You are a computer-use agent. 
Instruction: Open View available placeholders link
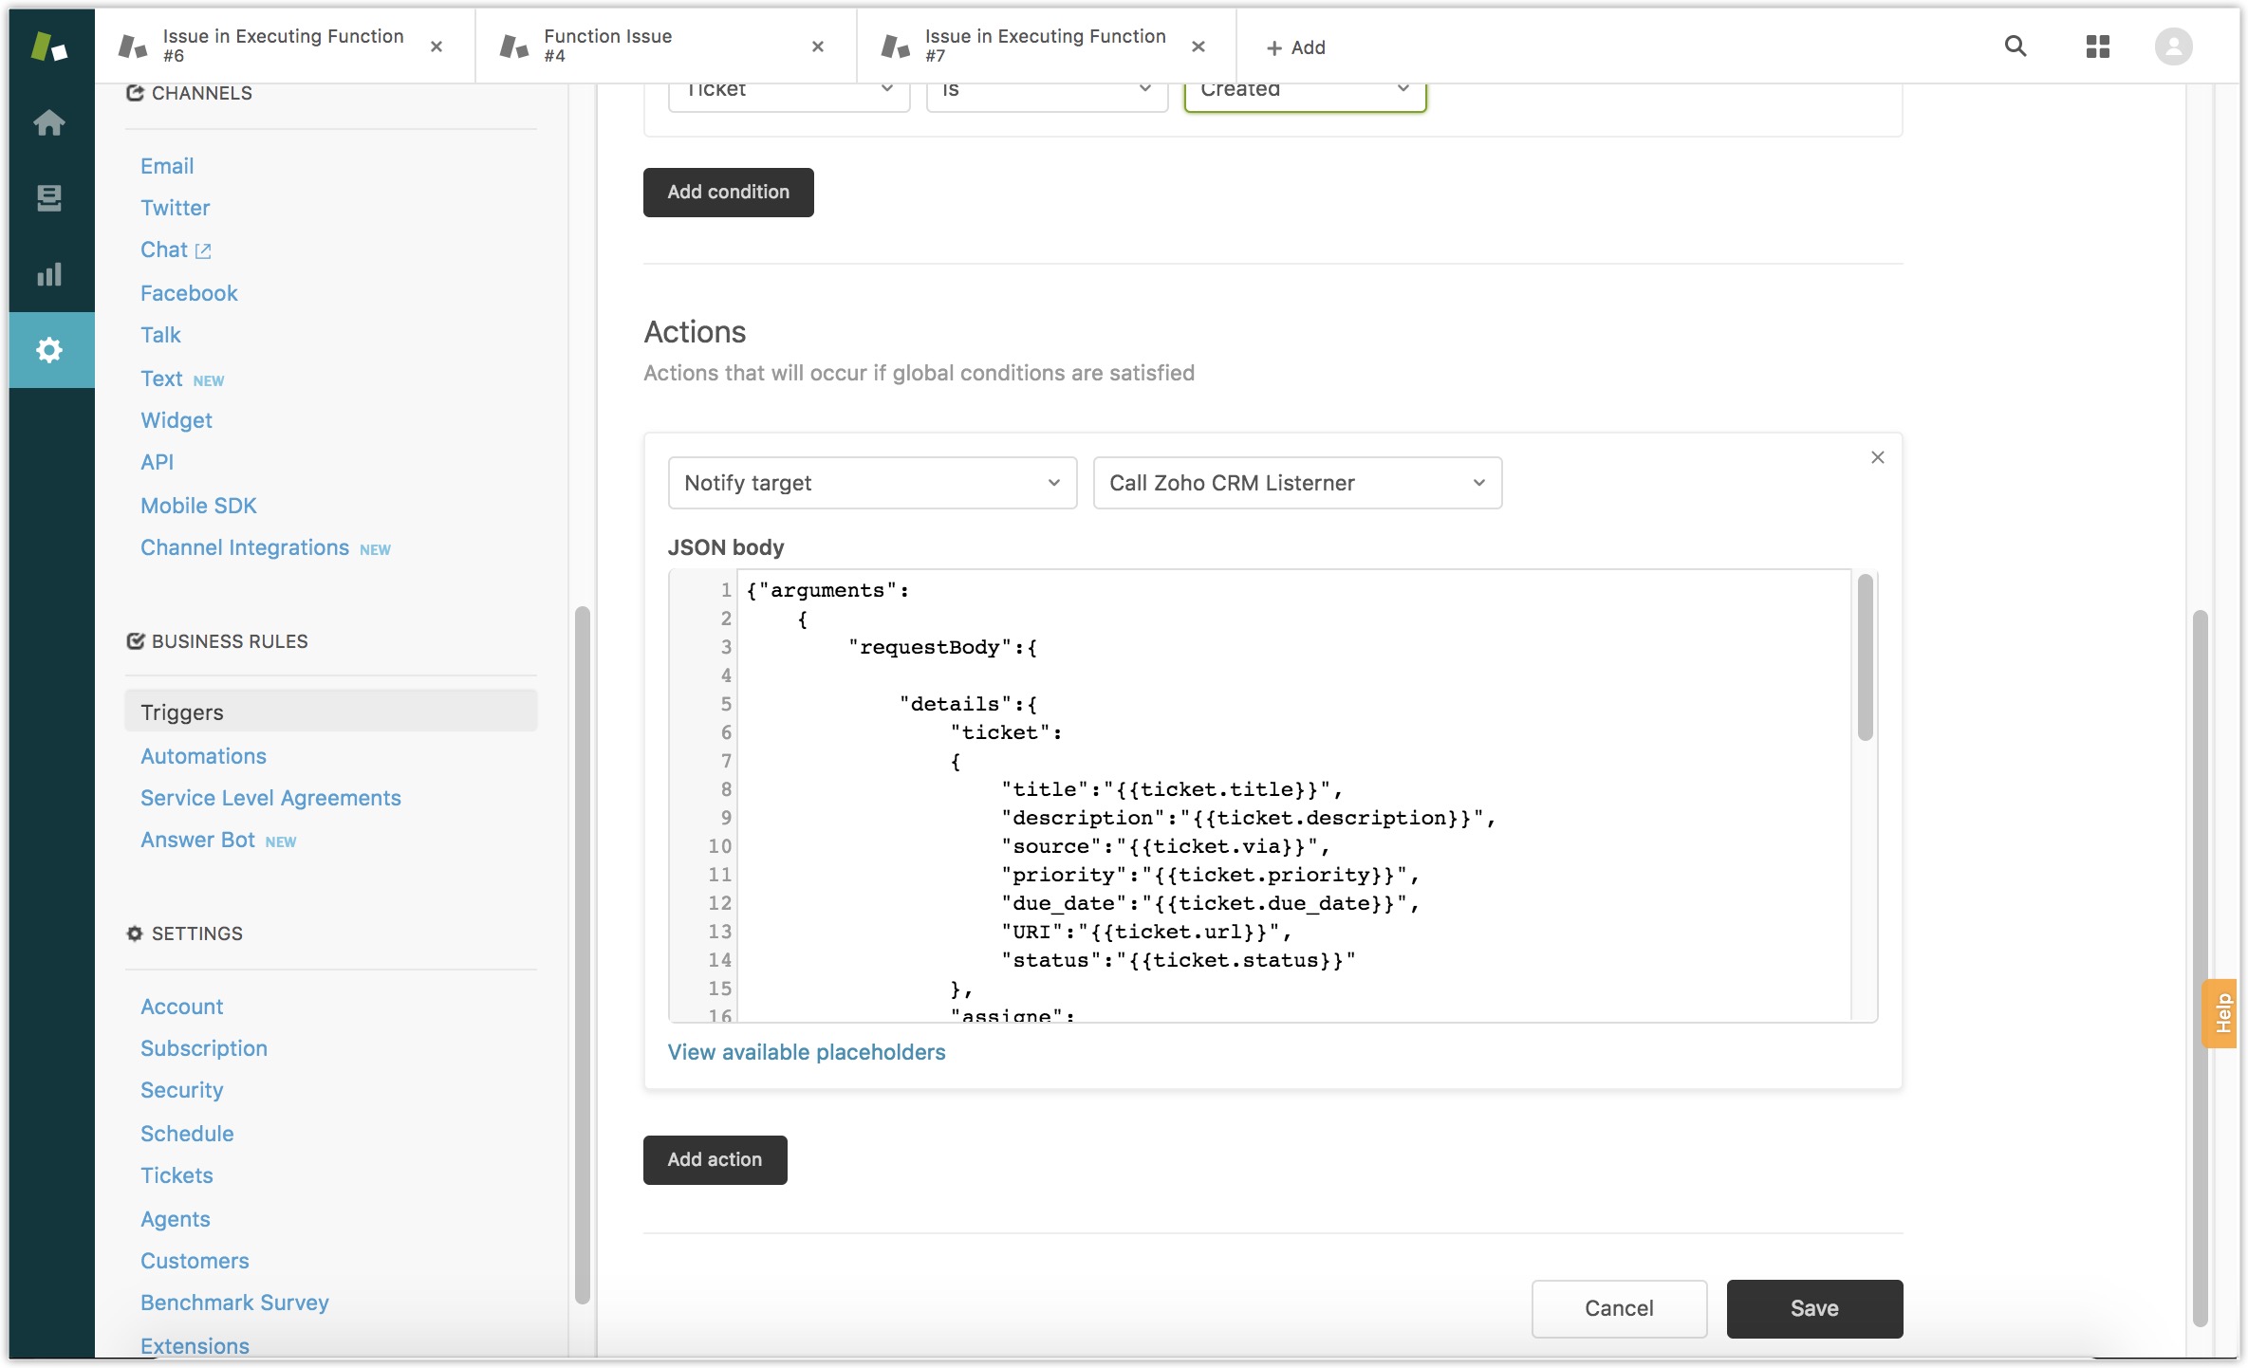coord(806,1052)
